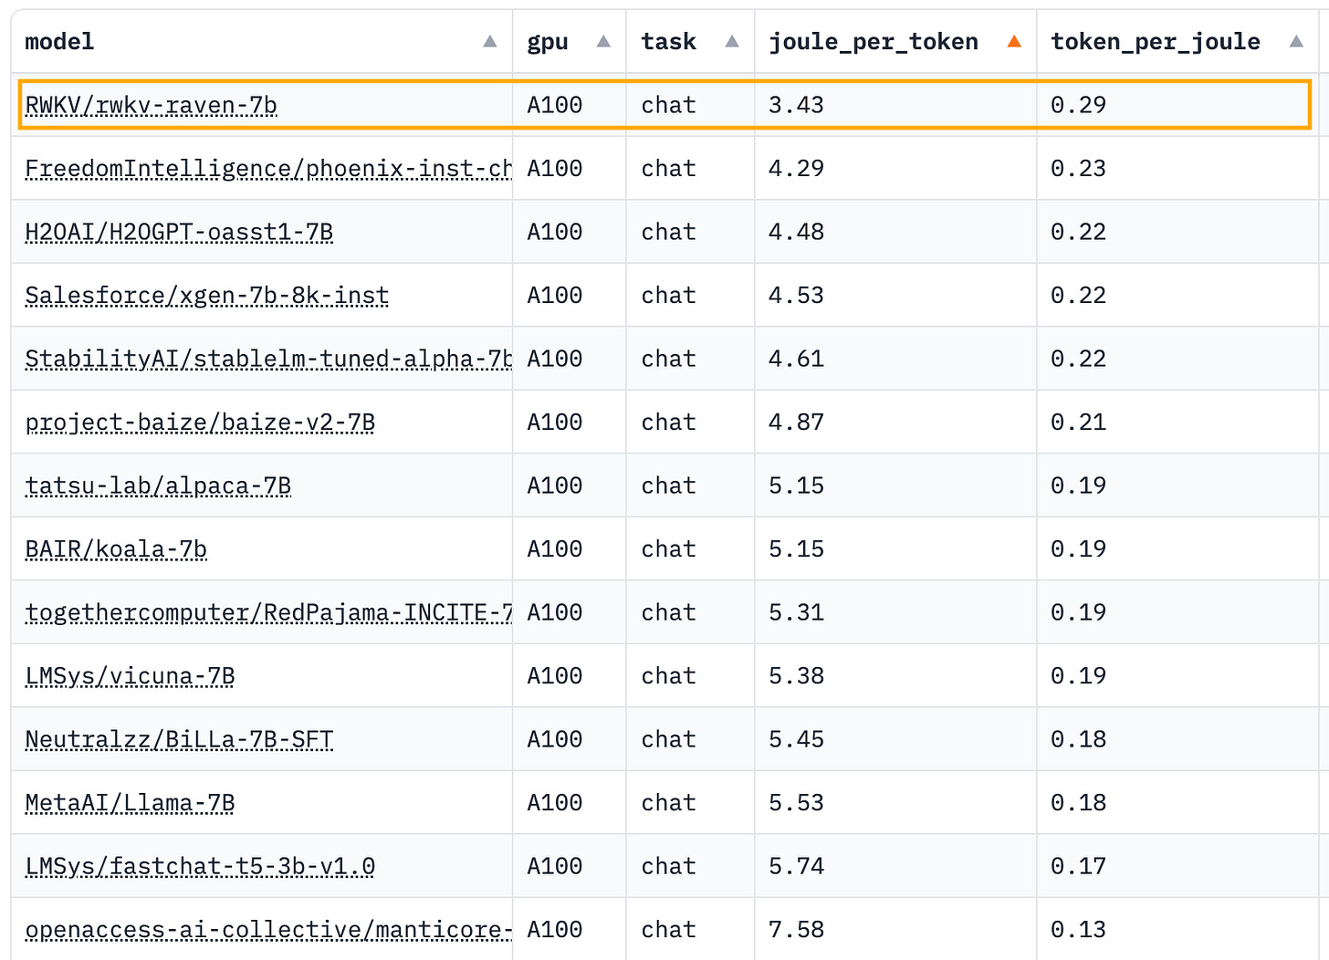Screen dimensions: 1329x960
Task: Sort by task column arrow
Action: pyautogui.click(x=732, y=42)
